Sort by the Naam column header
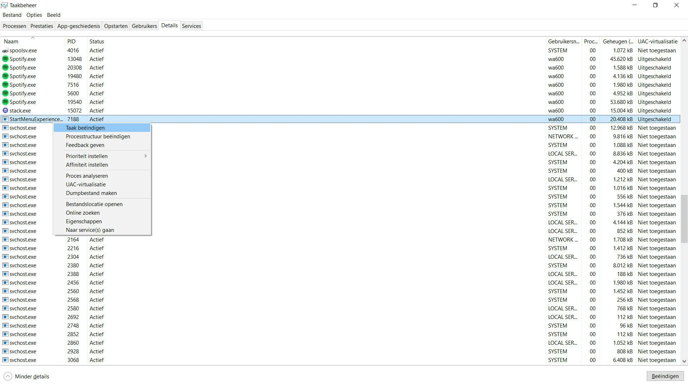The image size is (688, 387). tap(11, 42)
